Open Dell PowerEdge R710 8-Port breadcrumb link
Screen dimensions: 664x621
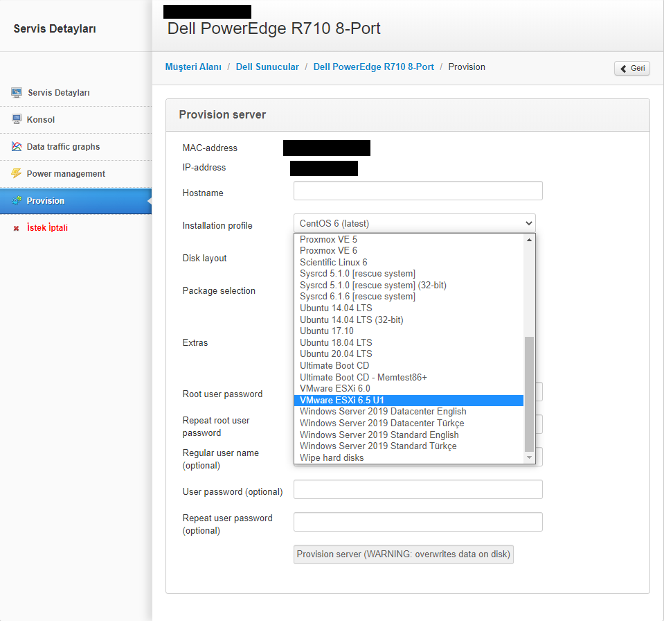[373, 67]
